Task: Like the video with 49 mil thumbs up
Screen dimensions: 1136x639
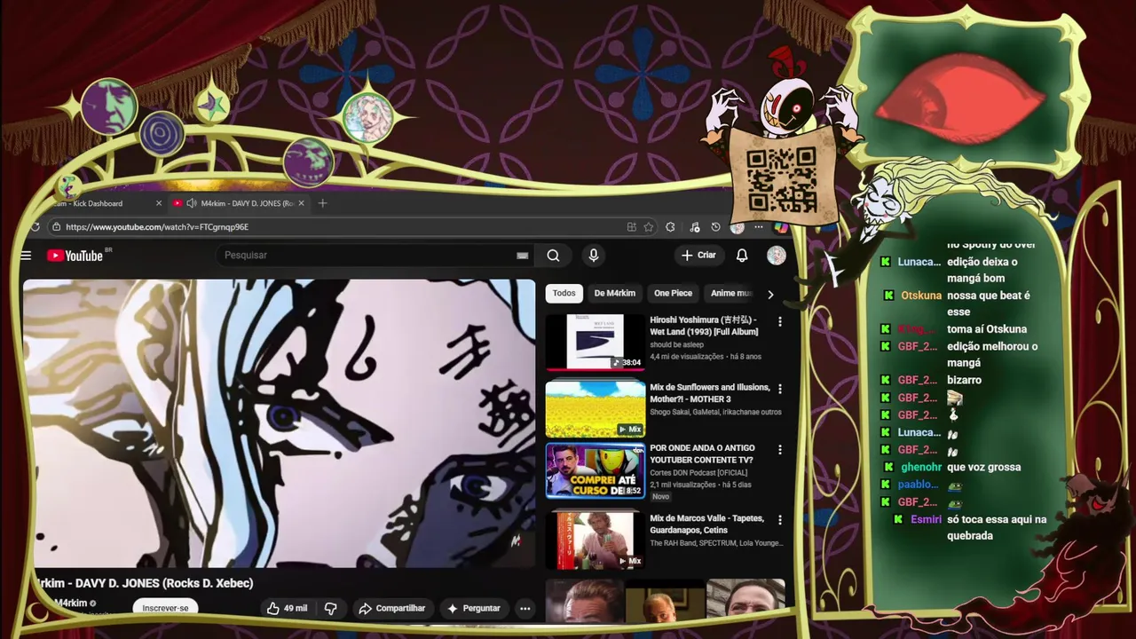Action: coord(286,608)
